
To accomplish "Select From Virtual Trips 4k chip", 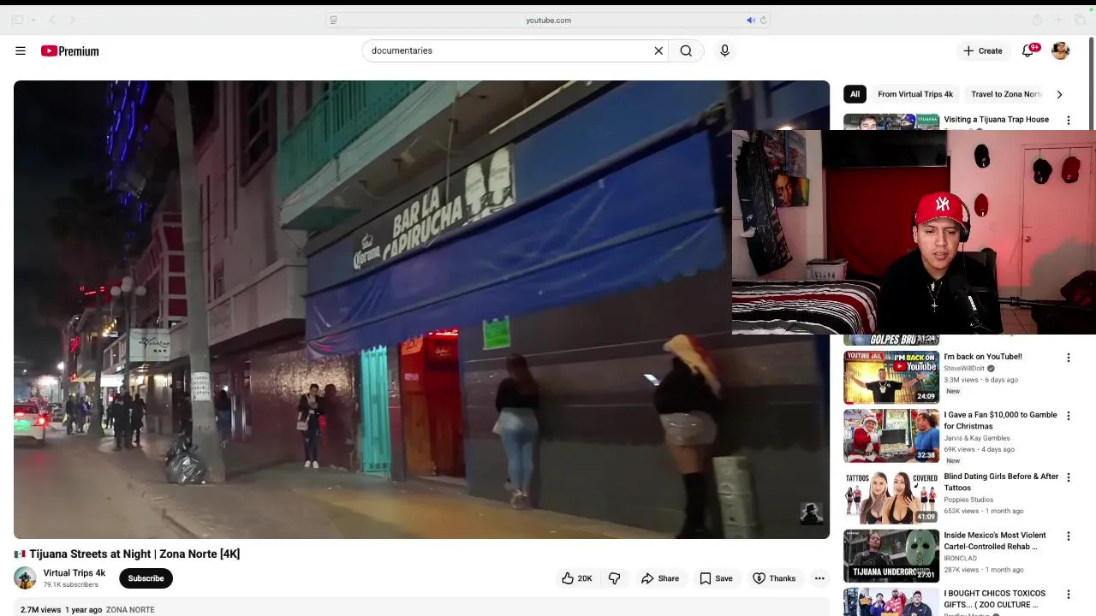I will tap(914, 94).
